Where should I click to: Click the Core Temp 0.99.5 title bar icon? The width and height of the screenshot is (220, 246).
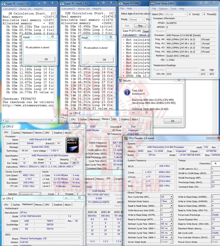(x=152, y=3)
